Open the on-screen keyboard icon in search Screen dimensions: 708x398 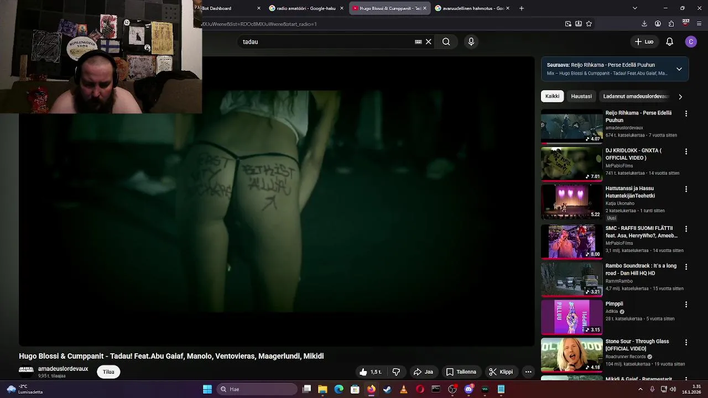(418, 41)
